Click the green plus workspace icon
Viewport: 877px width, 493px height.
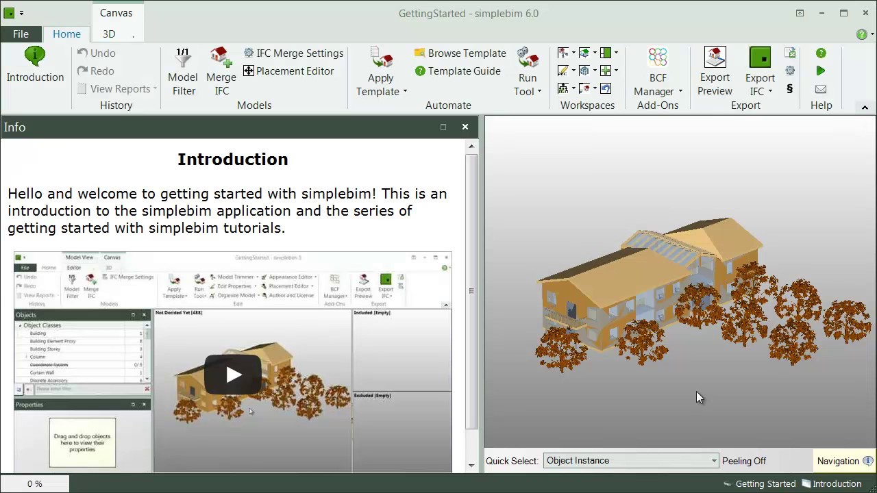[606, 71]
